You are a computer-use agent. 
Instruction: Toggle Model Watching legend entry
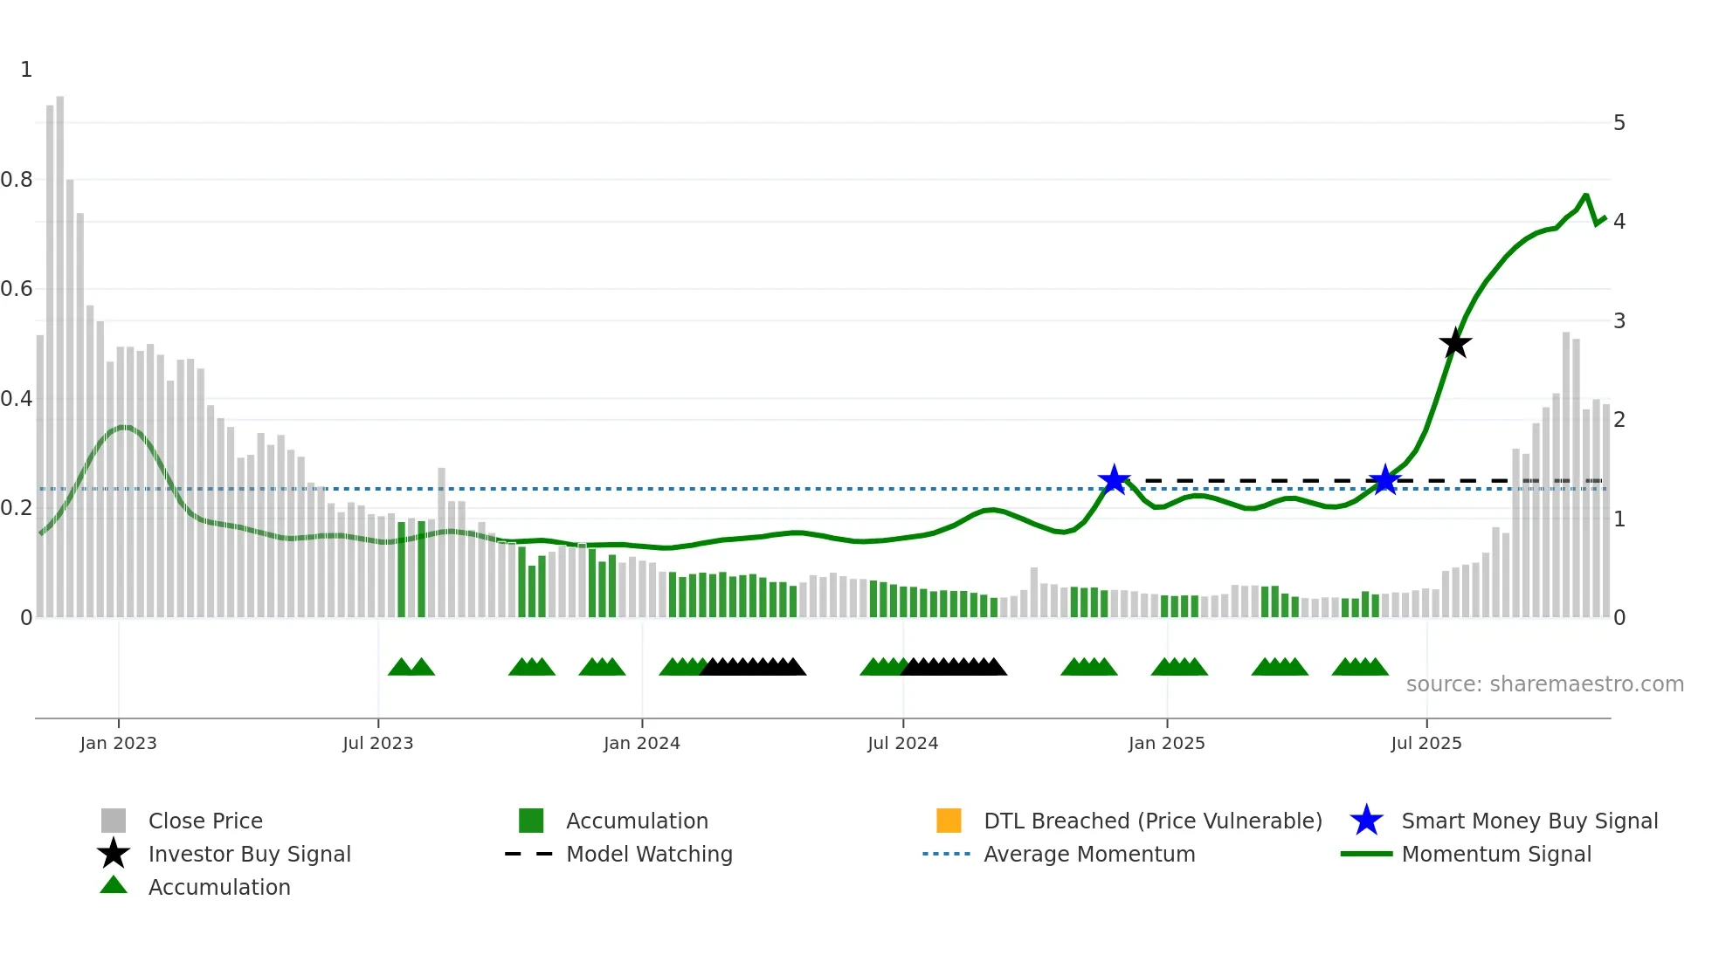[649, 854]
